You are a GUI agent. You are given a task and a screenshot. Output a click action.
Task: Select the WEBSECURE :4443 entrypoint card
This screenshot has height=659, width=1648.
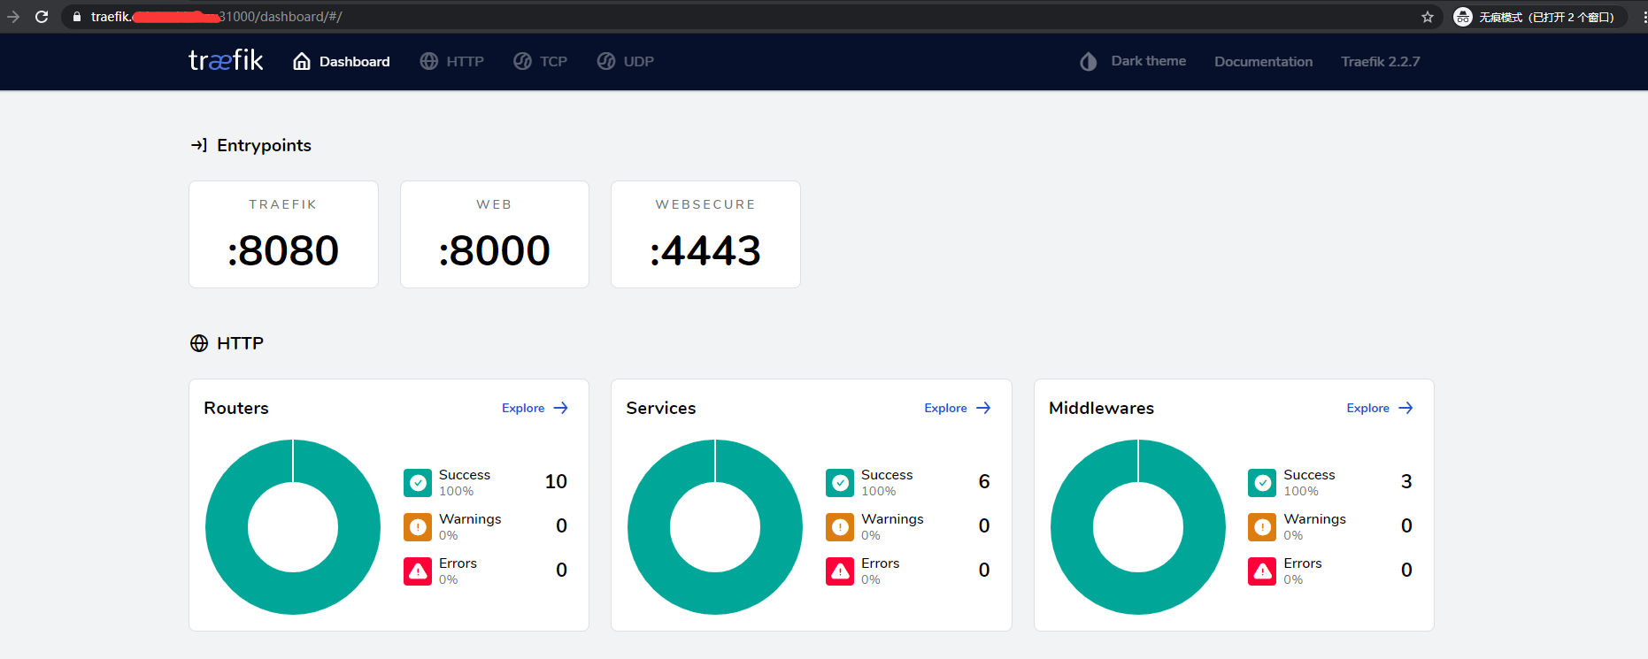coord(705,234)
